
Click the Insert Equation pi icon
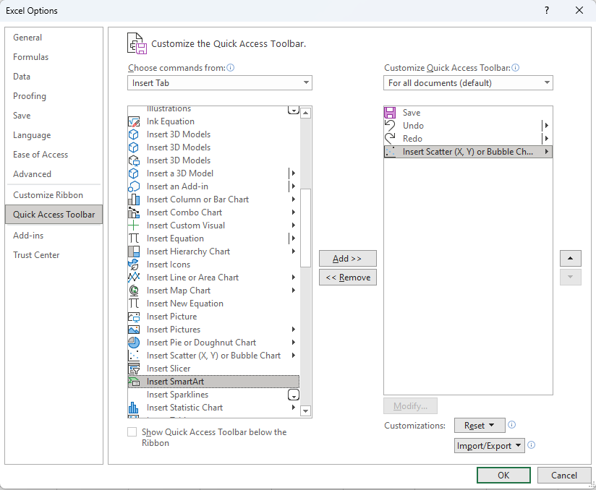click(x=134, y=238)
